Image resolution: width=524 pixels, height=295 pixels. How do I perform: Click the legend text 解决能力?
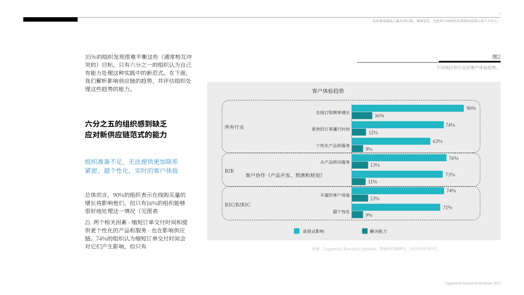[x=378, y=231]
